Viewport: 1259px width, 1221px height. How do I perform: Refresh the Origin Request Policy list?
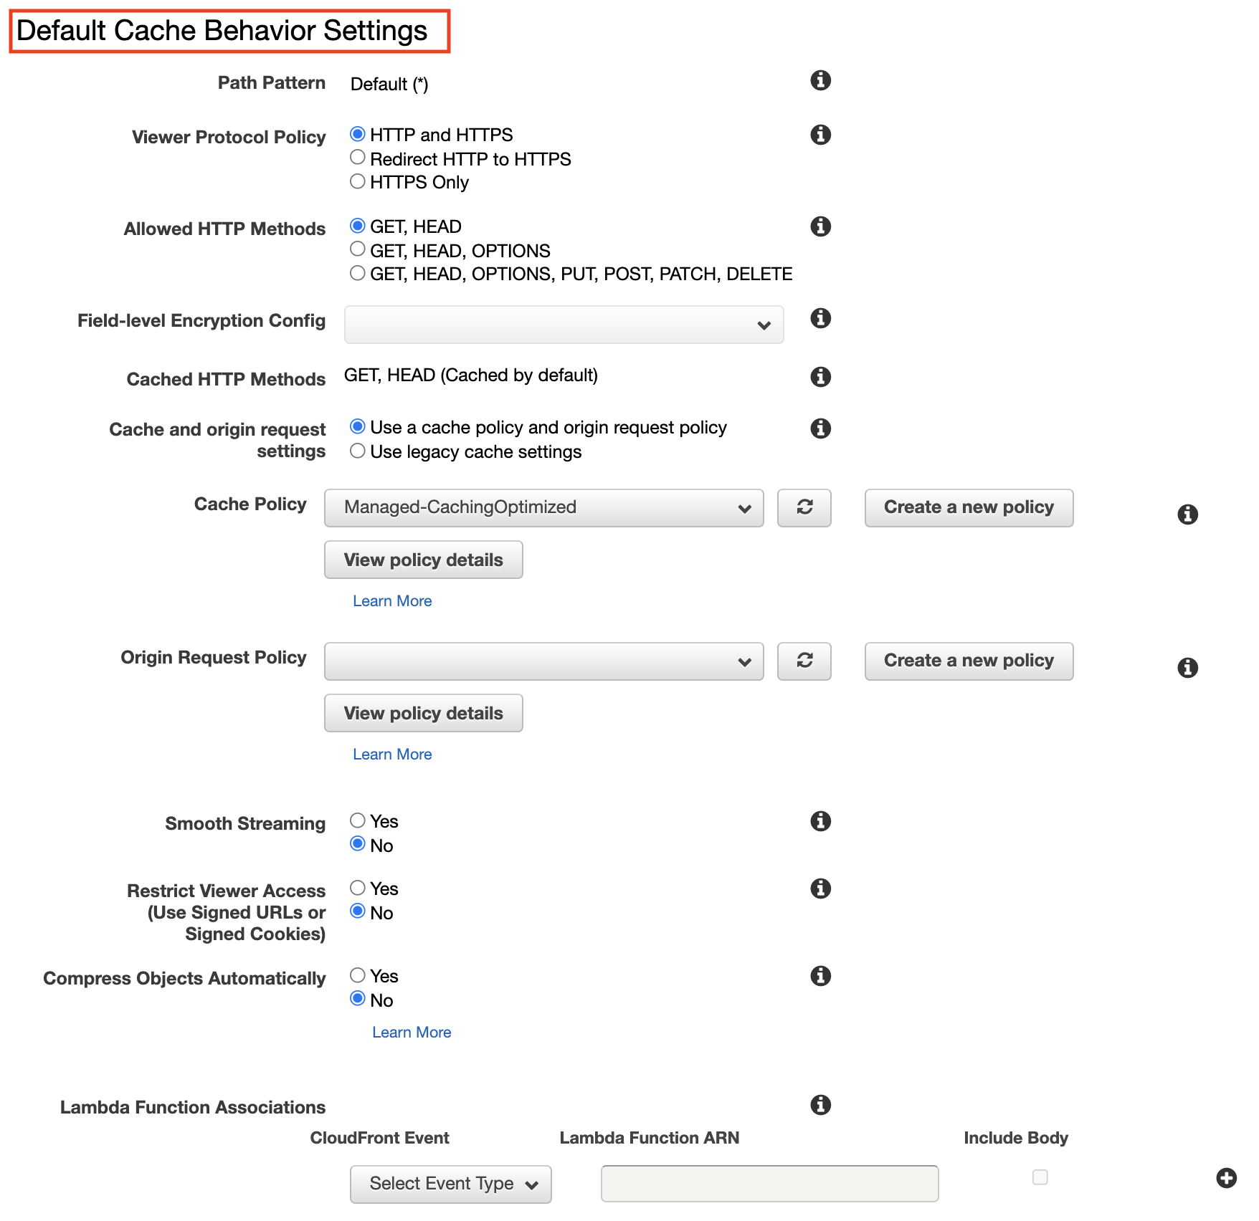(804, 661)
